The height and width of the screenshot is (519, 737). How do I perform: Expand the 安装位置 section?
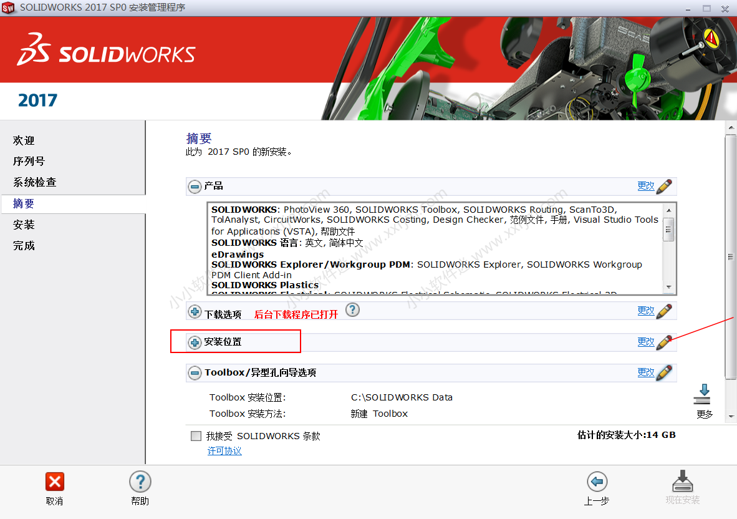pyautogui.click(x=195, y=342)
